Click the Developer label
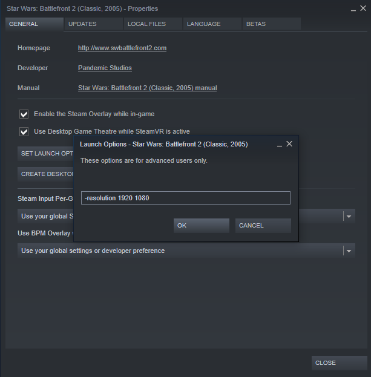 [x=33, y=68]
